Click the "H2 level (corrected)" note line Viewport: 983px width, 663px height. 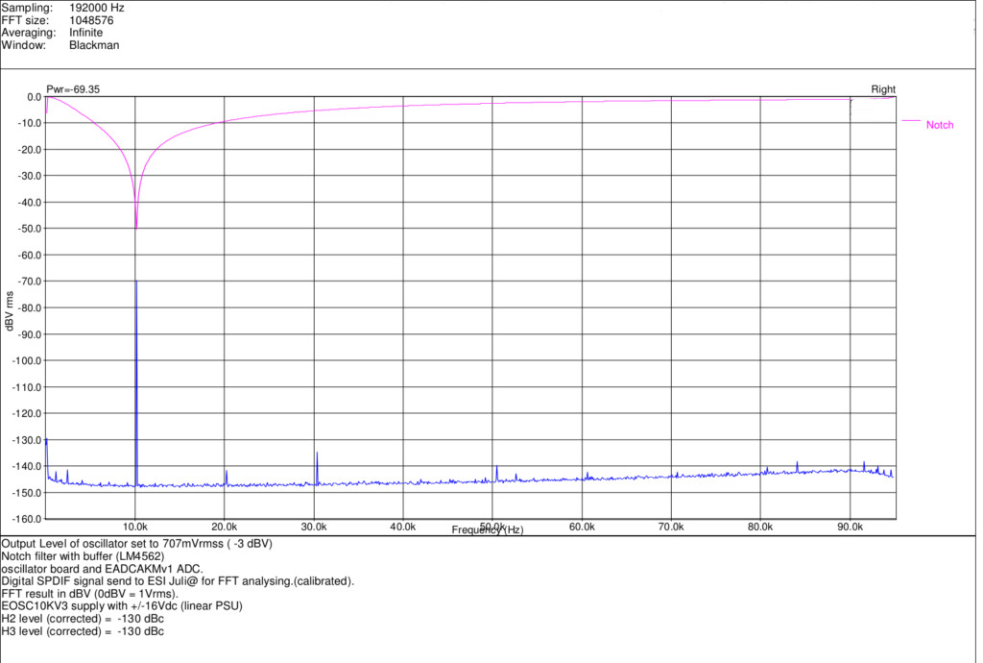tap(83, 619)
